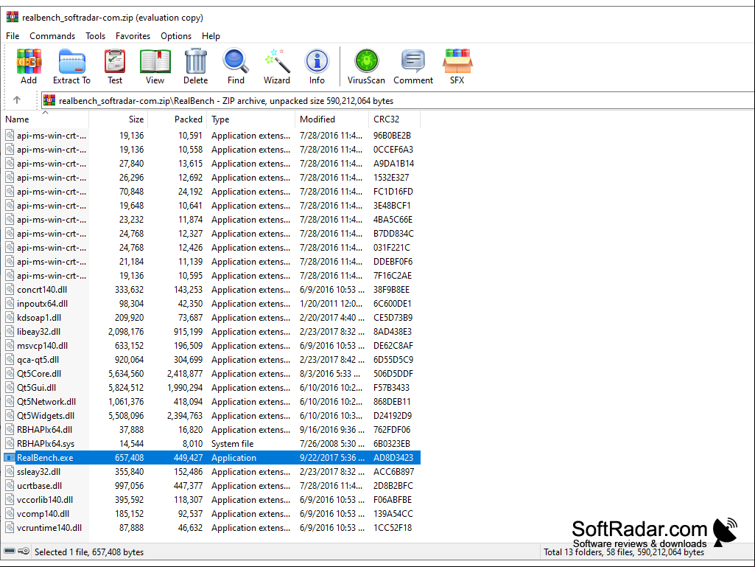Select the Qt5Gui.dll file
The height and width of the screenshot is (567, 755).
[x=37, y=388]
